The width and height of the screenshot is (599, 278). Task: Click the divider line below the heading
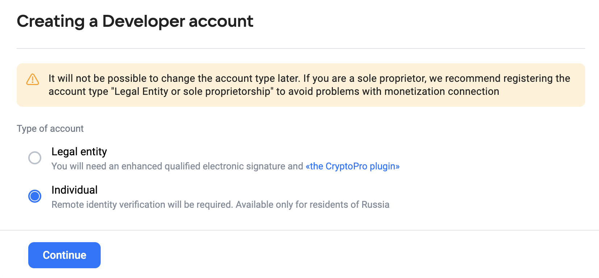coord(301,49)
